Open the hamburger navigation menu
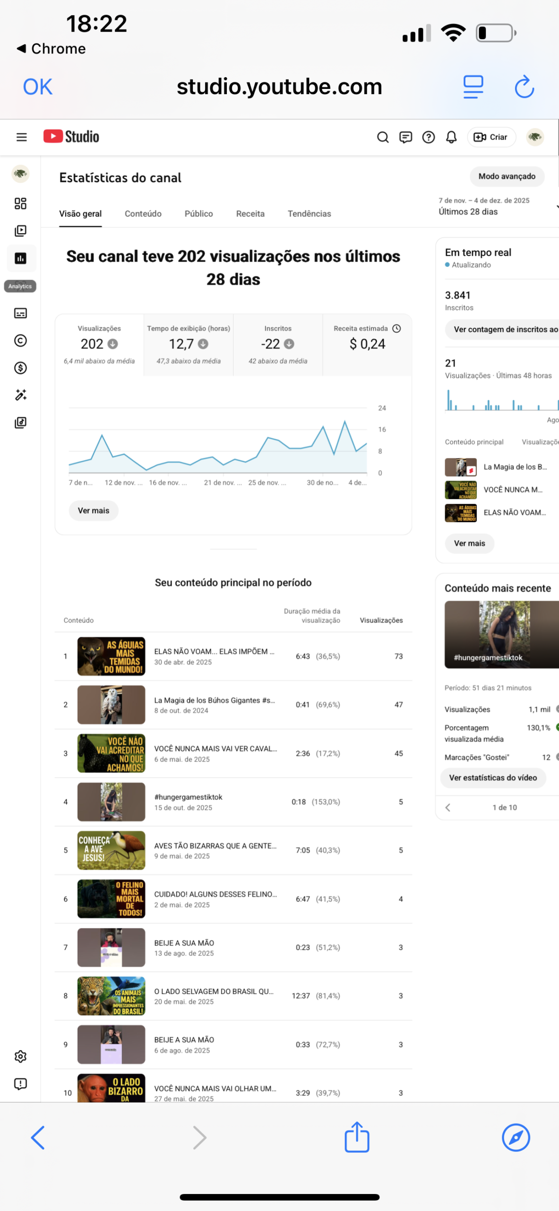This screenshot has width=559, height=1211. coord(21,137)
